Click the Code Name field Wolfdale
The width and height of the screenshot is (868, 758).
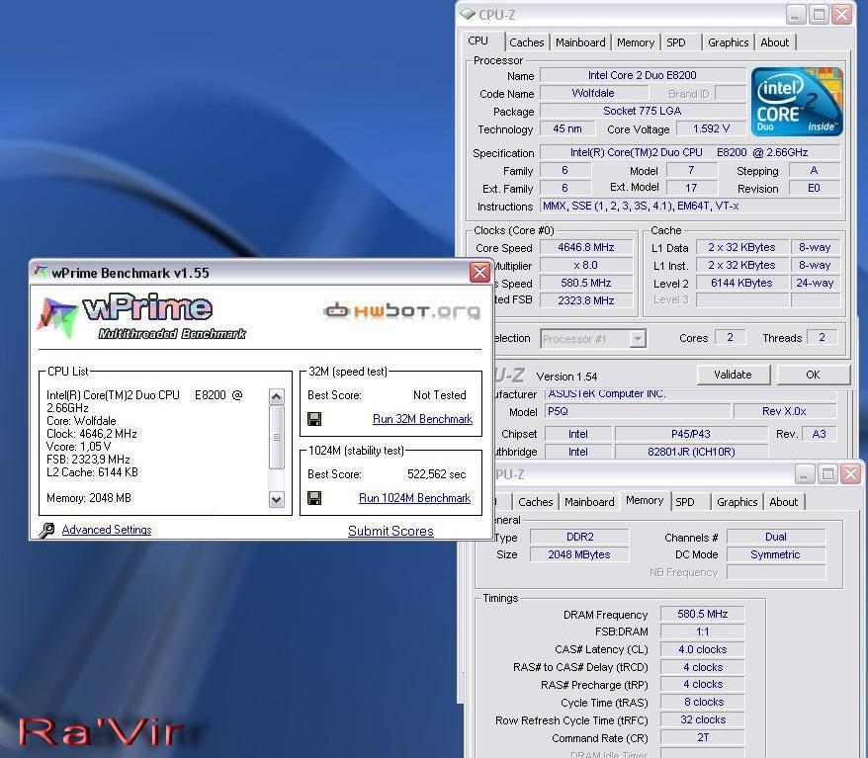click(593, 93)
